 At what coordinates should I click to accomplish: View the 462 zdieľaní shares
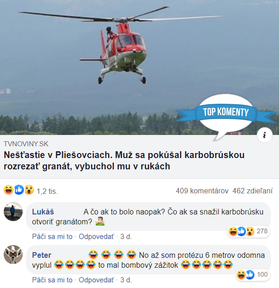[252, 191]
